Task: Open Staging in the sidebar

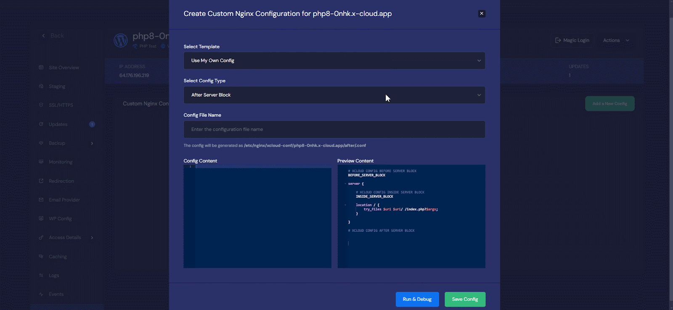Action: (57, 87)
